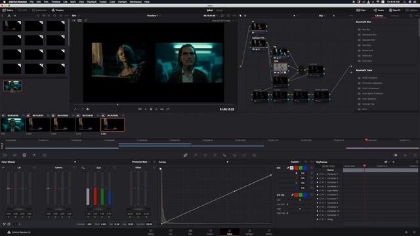Enable the red channel in curve Edit
This screenshot has height=236, width=420.
[x=296, y=168]
